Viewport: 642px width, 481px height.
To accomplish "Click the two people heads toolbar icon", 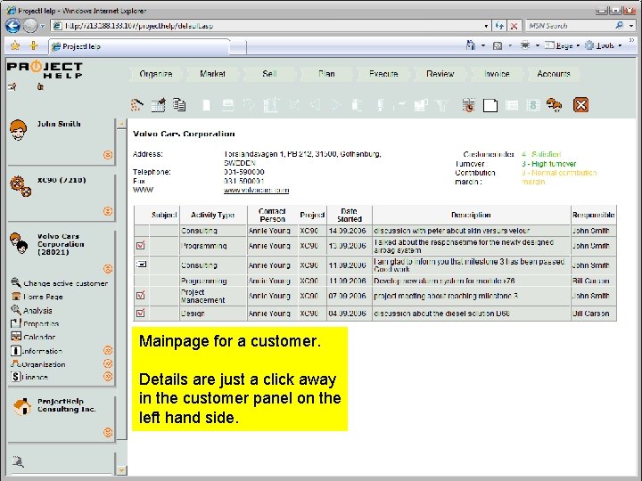I will tap(554, 105).
